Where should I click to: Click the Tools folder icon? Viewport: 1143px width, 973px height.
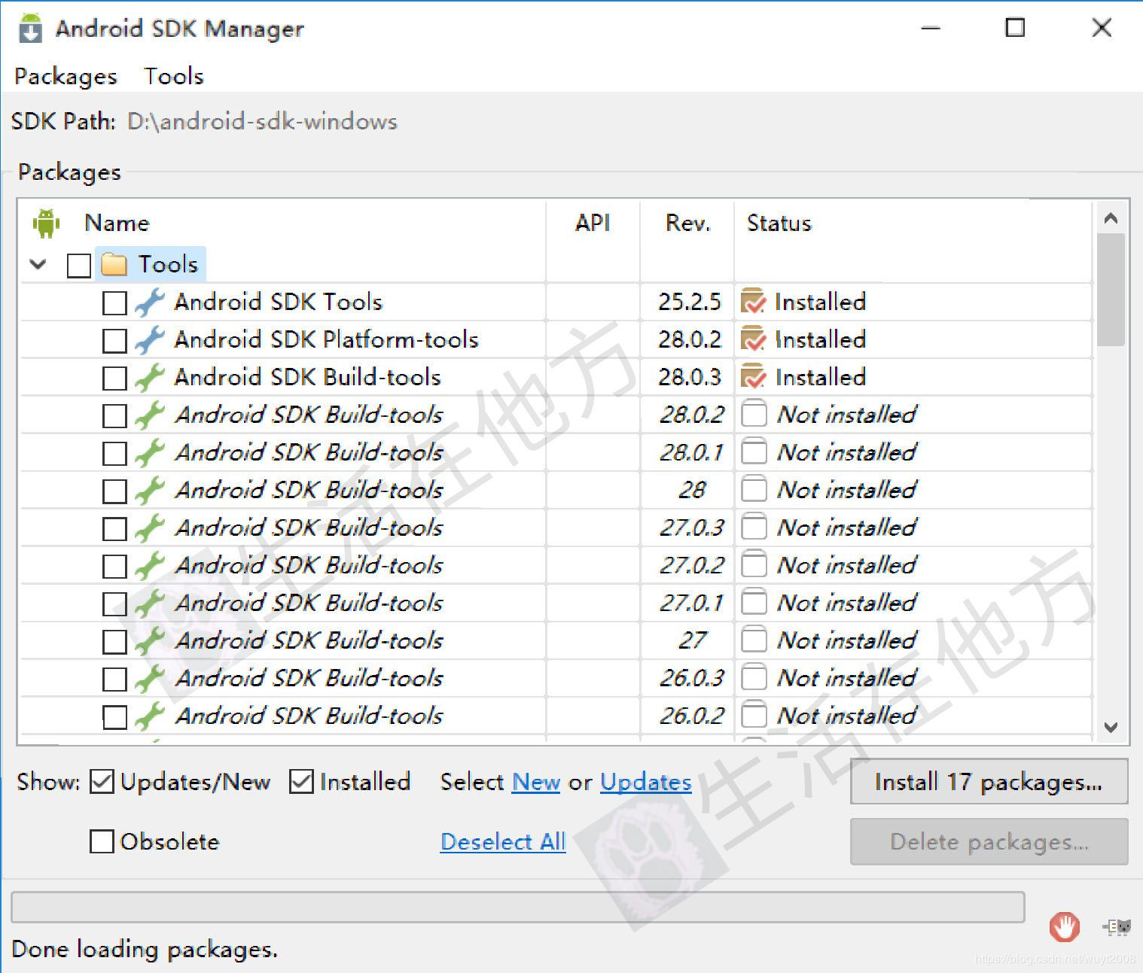[114, 264]
